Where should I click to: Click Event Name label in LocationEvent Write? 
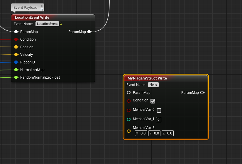(23, 24)
